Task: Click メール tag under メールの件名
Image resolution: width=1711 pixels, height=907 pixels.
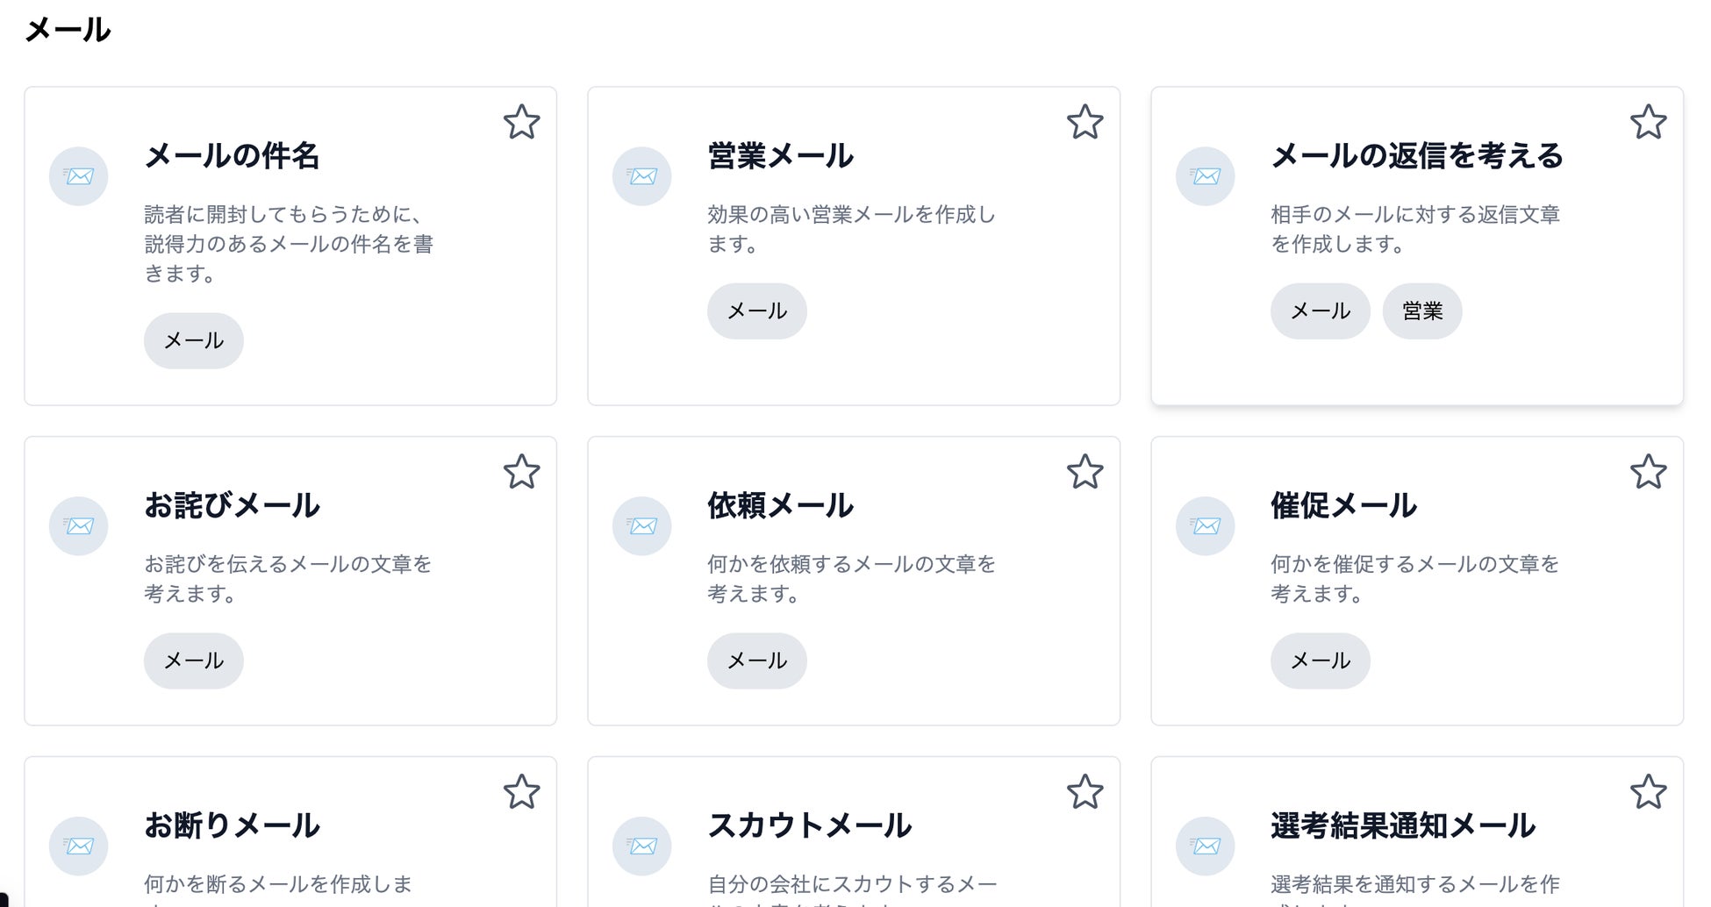Action: point(194,341)
